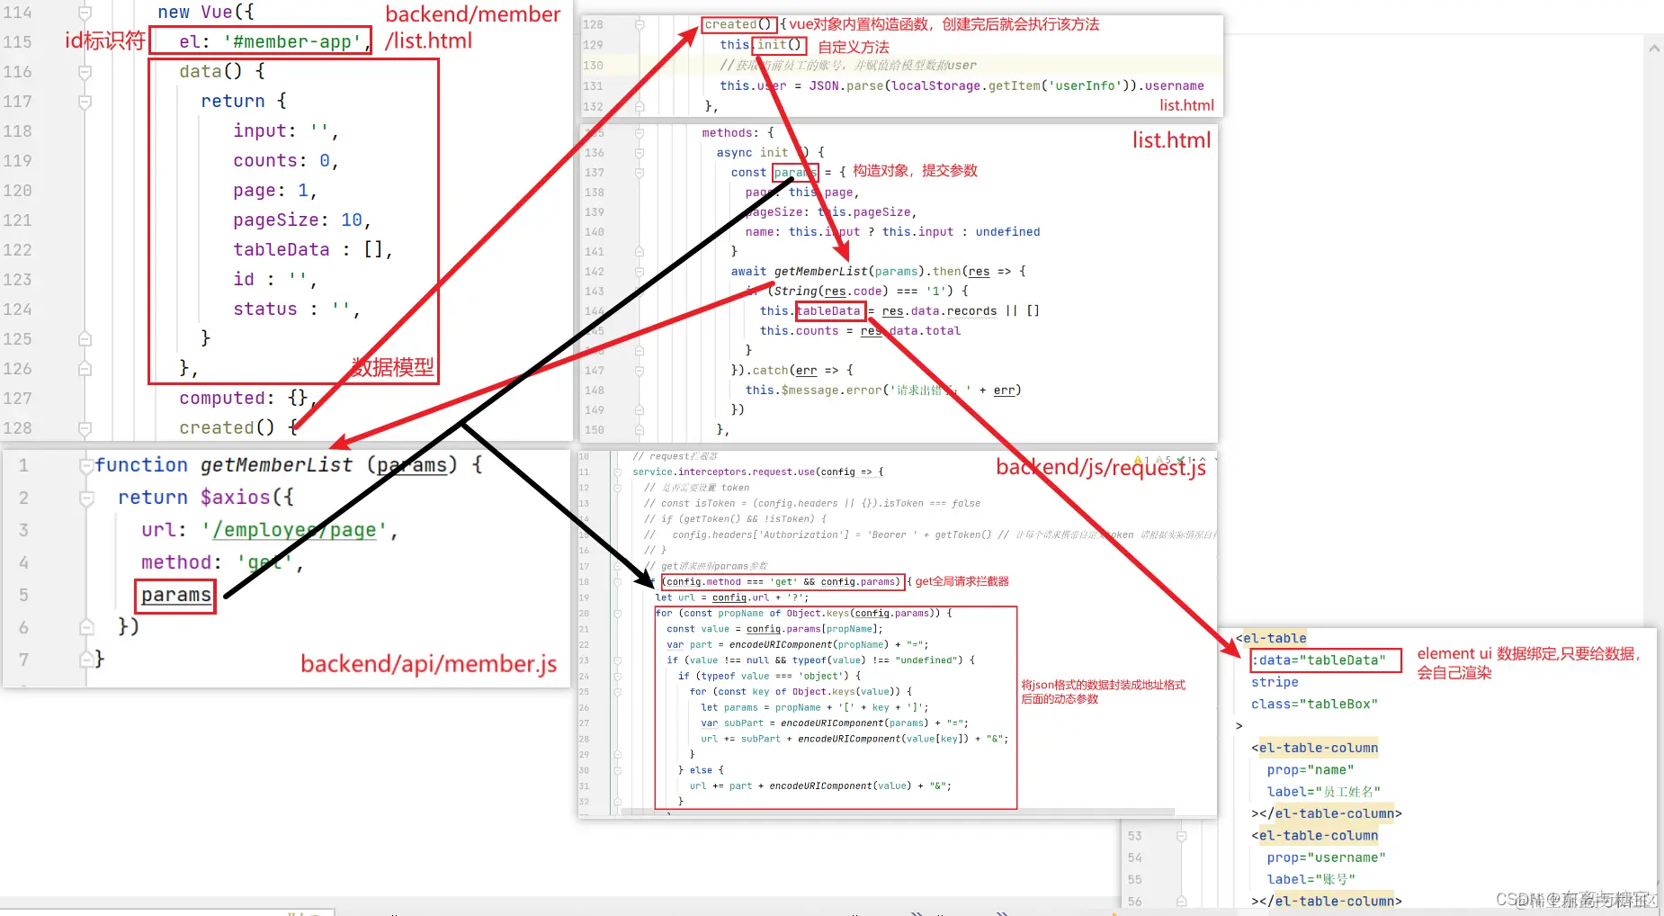Toggle fold marker at gutter line 53

tap(1182, 837)
